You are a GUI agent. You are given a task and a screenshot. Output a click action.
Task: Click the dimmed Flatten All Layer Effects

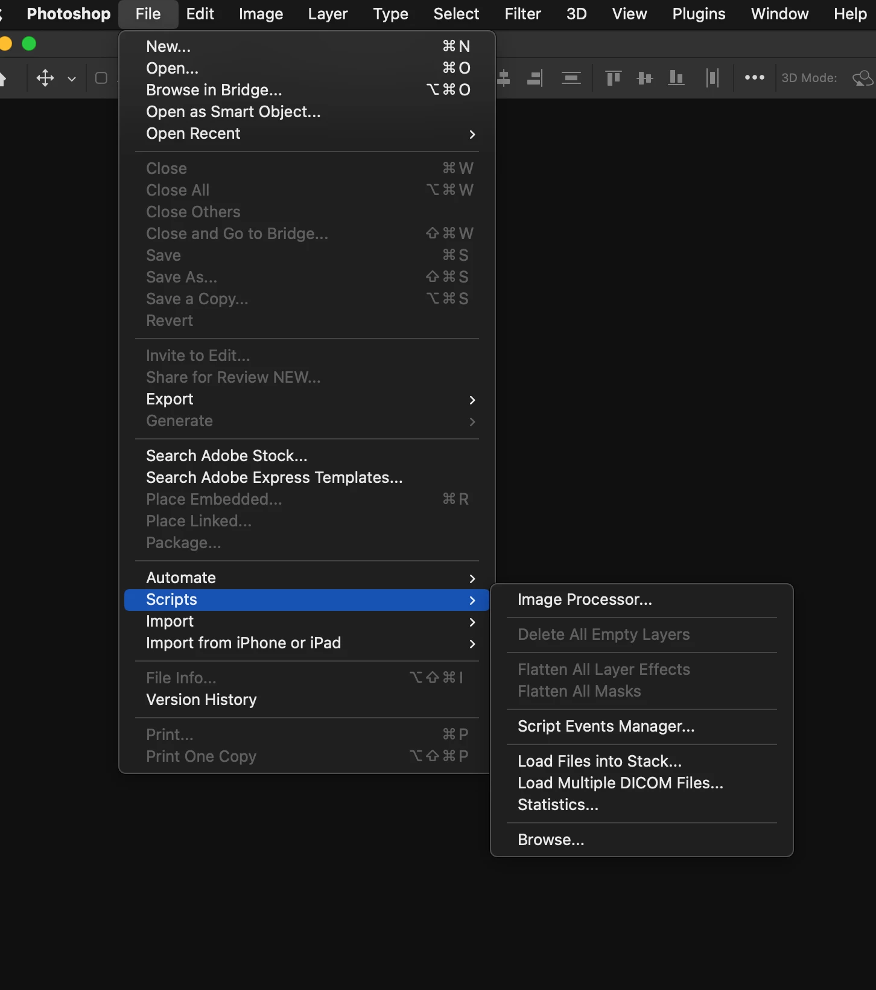coord(642,669)
